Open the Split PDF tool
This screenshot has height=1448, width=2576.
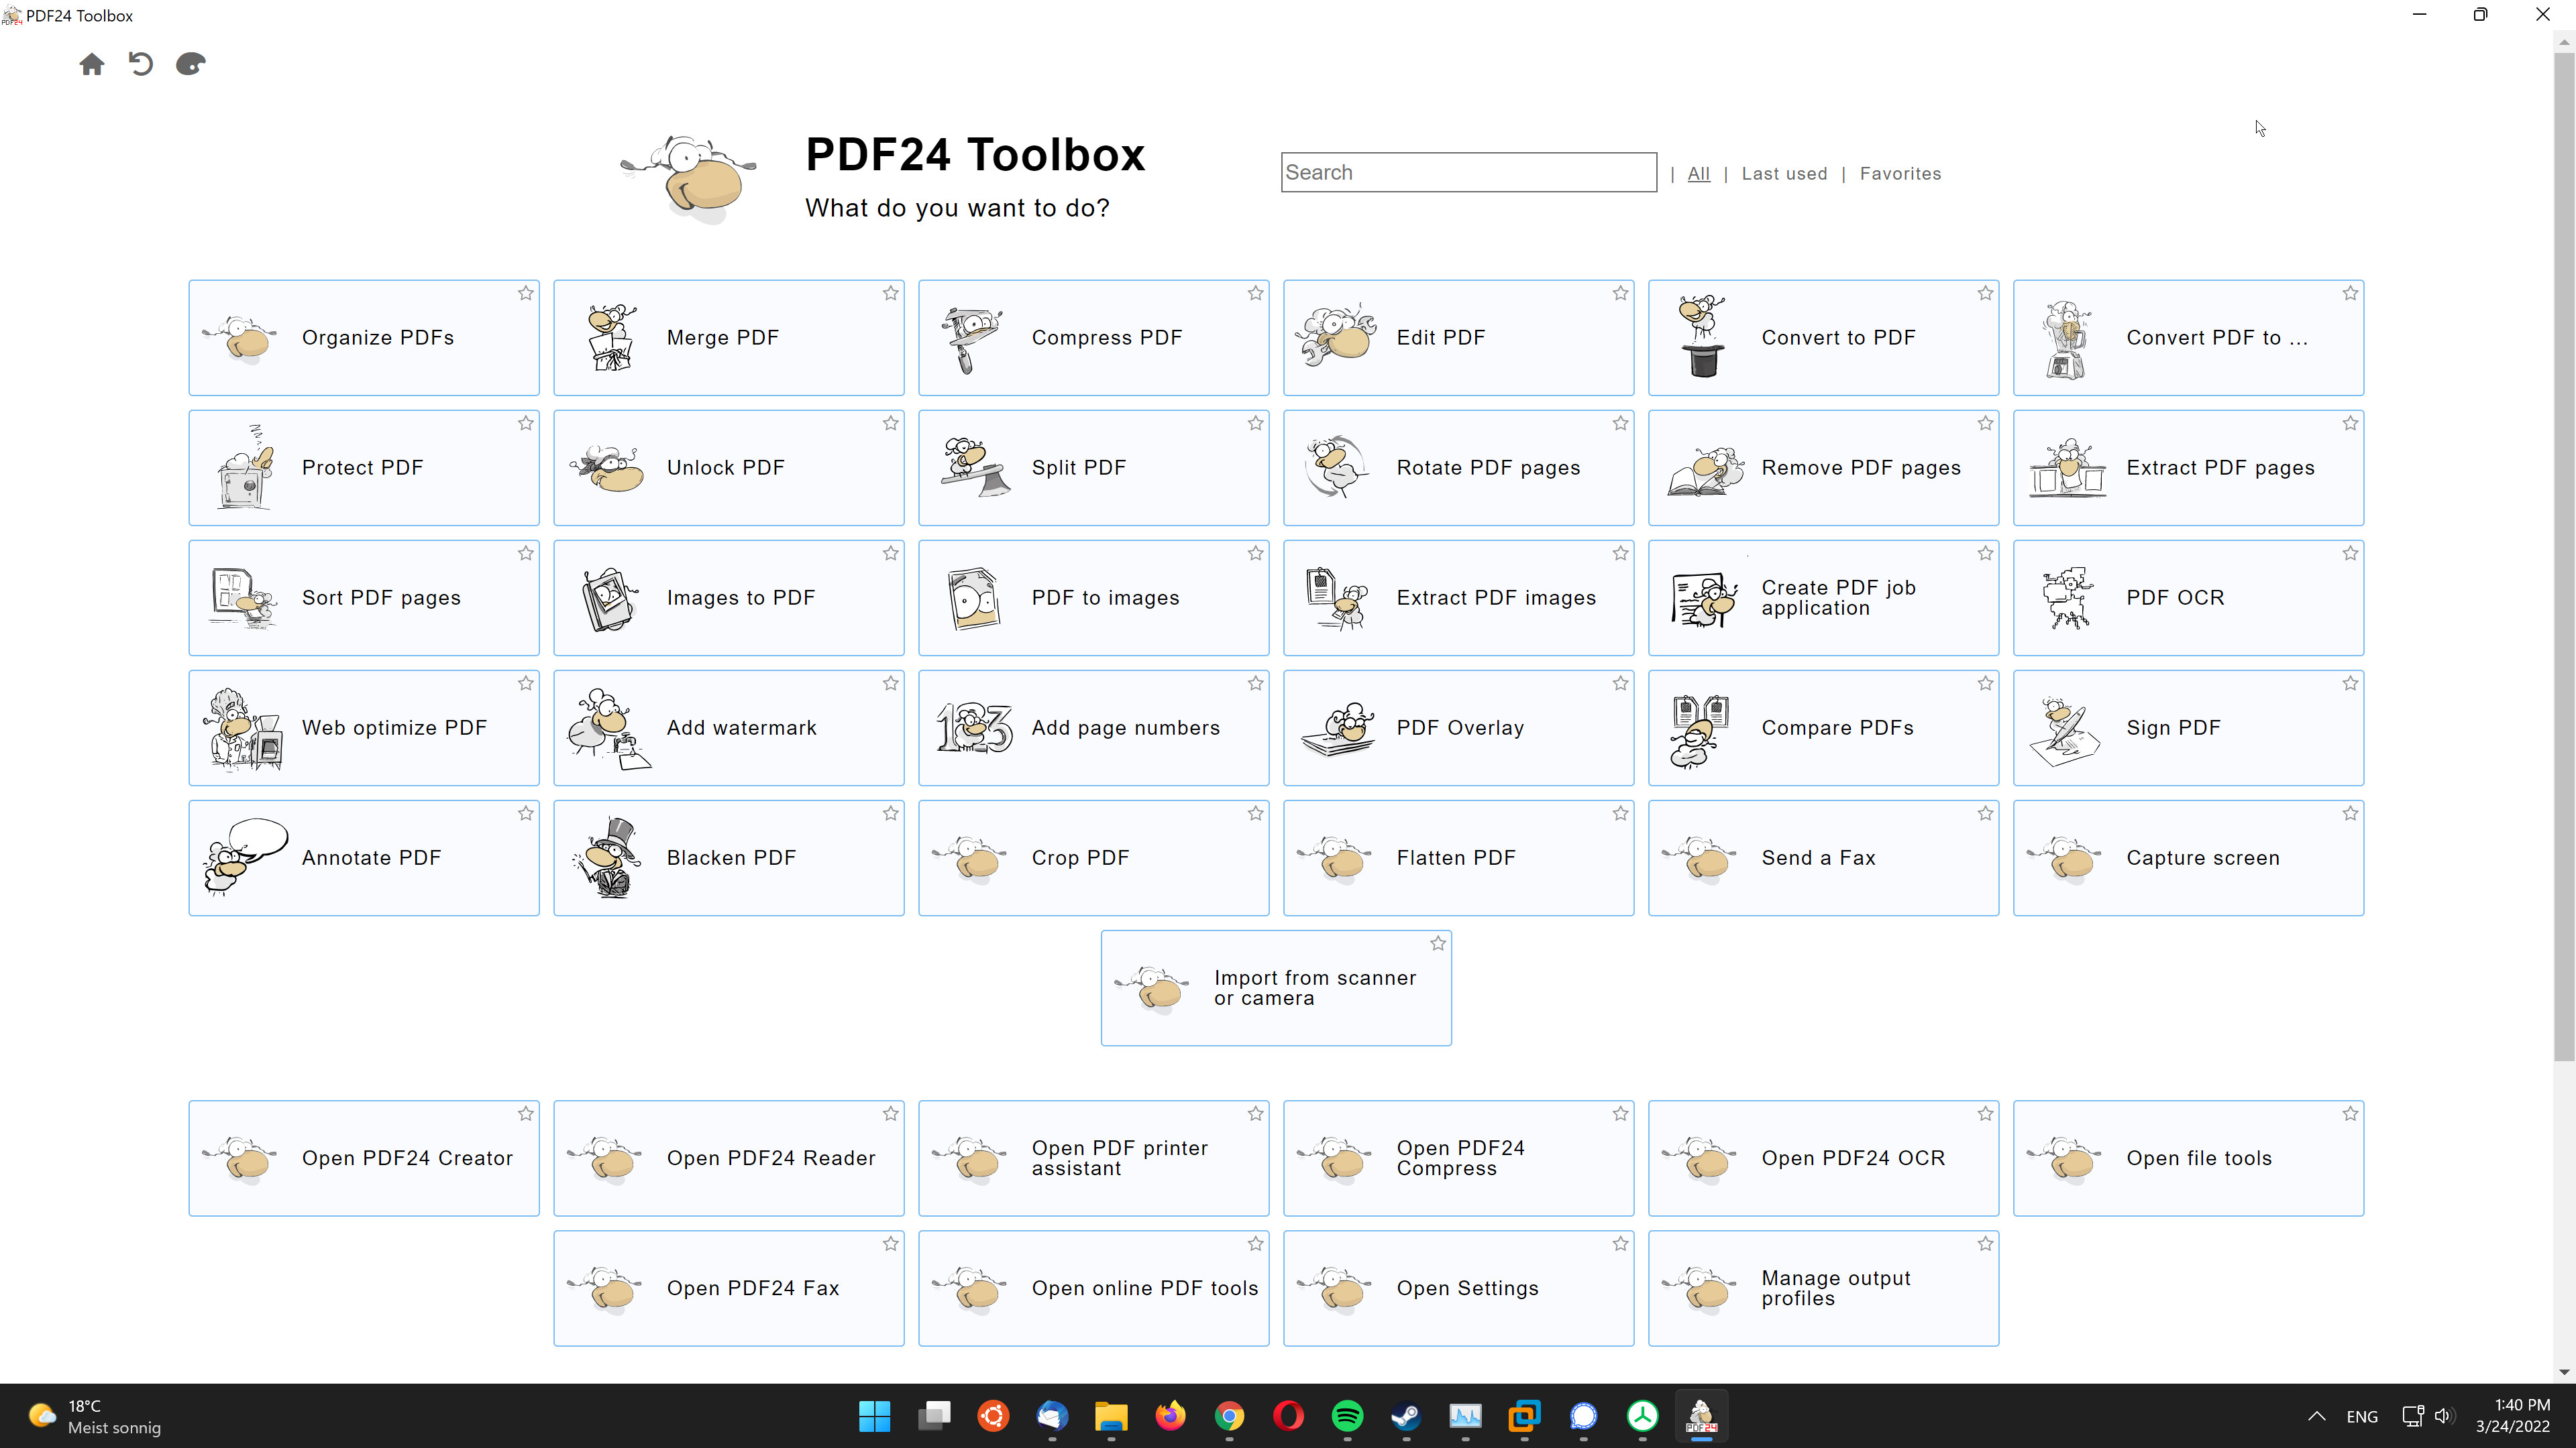pos(1094,468)
